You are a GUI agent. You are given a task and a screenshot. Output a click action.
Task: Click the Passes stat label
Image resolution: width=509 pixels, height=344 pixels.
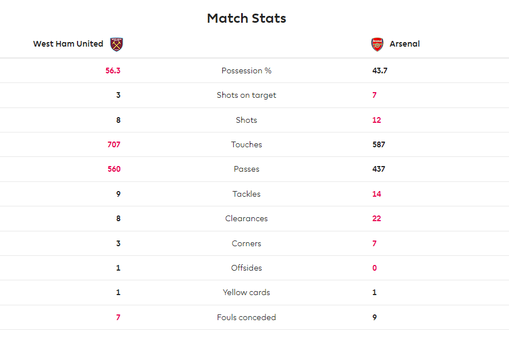pyautogui.click(x=246, y=169)
